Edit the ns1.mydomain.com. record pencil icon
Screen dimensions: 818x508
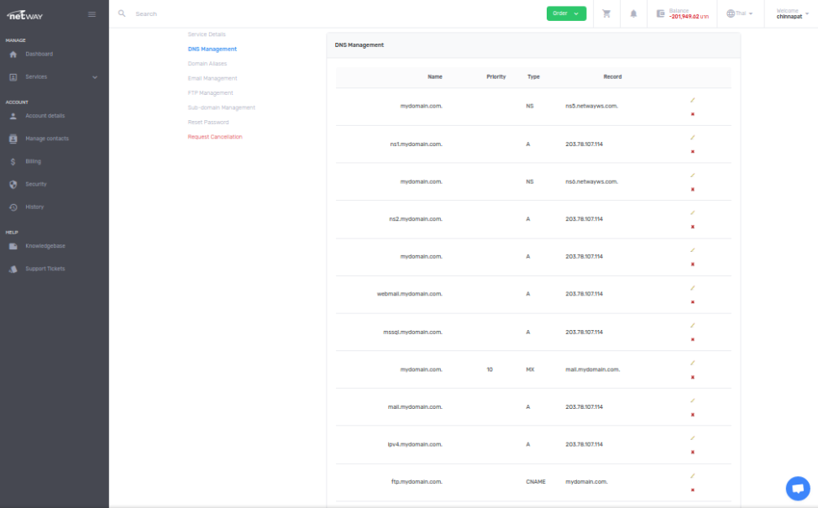click(692, 137)
